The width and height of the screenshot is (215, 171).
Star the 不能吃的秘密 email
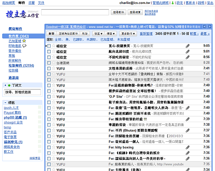point(54,57)
